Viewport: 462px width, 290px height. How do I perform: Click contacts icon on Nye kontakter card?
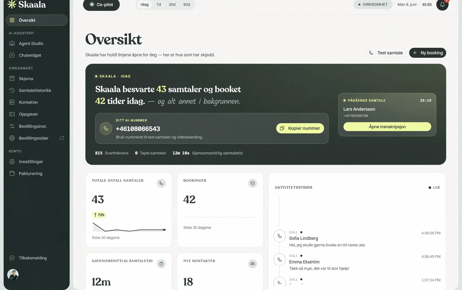pos(253,264)
